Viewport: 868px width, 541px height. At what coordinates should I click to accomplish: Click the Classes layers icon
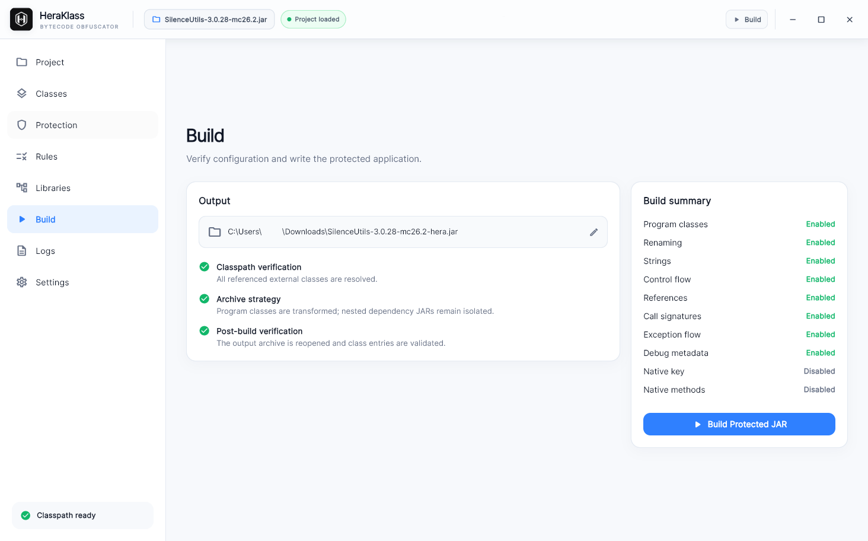[22, 94]
